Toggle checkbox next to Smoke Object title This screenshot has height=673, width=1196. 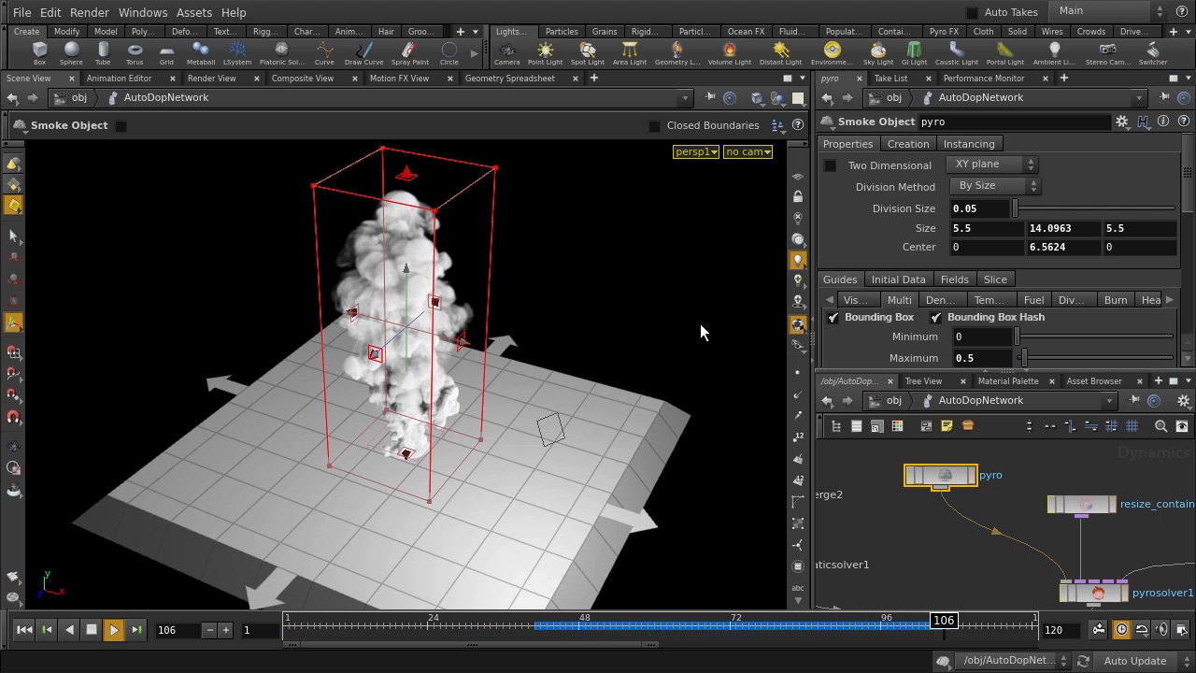(x=121, y=125)
